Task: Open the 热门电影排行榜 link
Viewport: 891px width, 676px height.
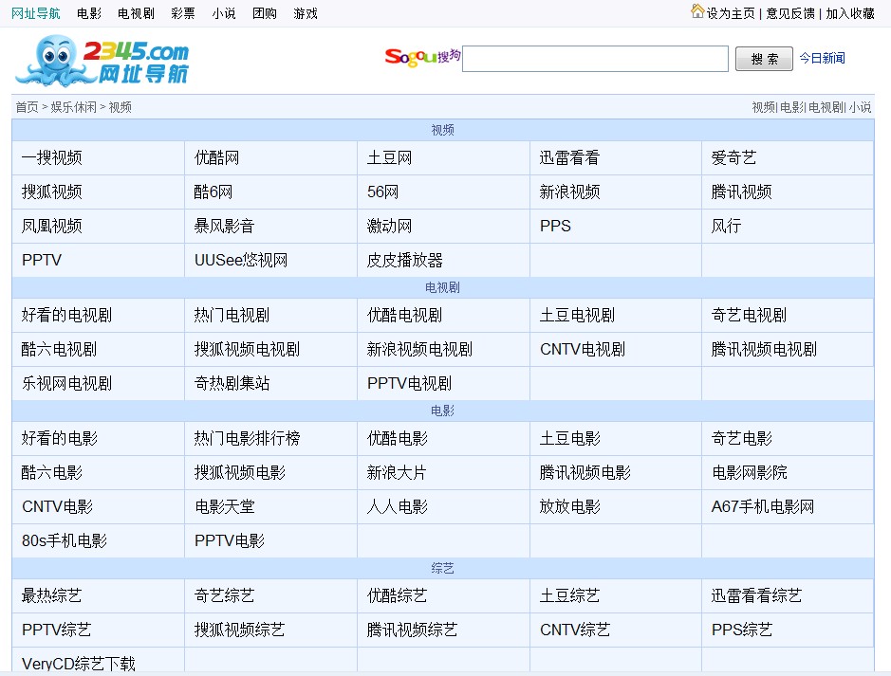Action: [247, 438]
